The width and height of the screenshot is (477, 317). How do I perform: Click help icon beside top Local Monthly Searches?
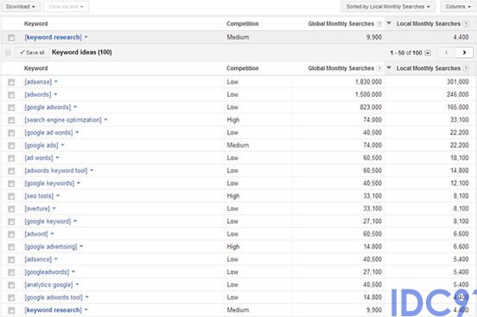pos(466,23)
